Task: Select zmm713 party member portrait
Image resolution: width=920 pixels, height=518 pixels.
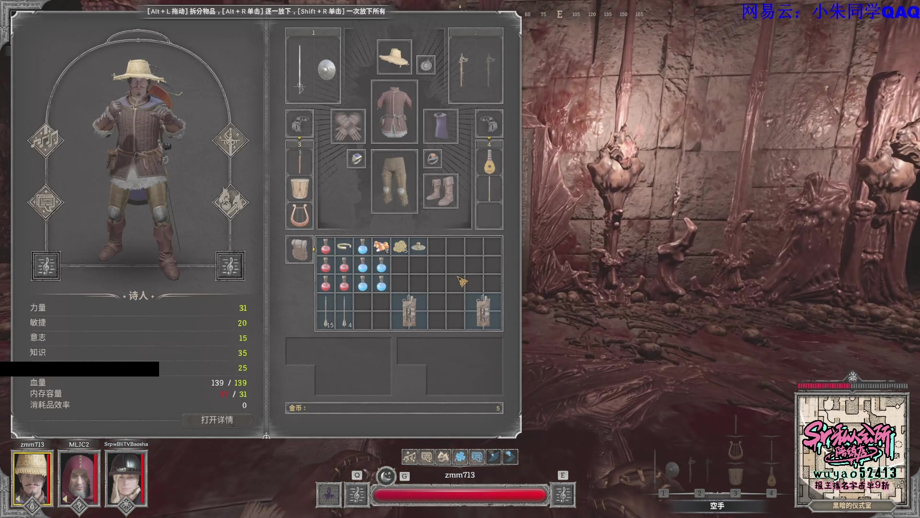Action: 32,478
